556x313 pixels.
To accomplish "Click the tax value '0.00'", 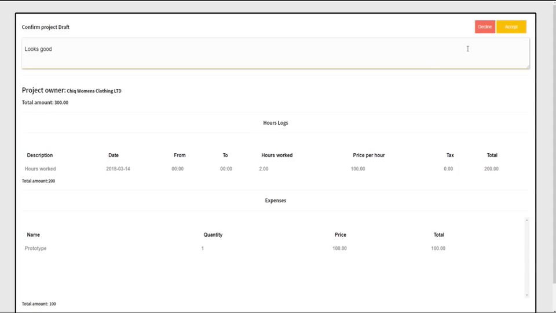I will tap(448, 169).
